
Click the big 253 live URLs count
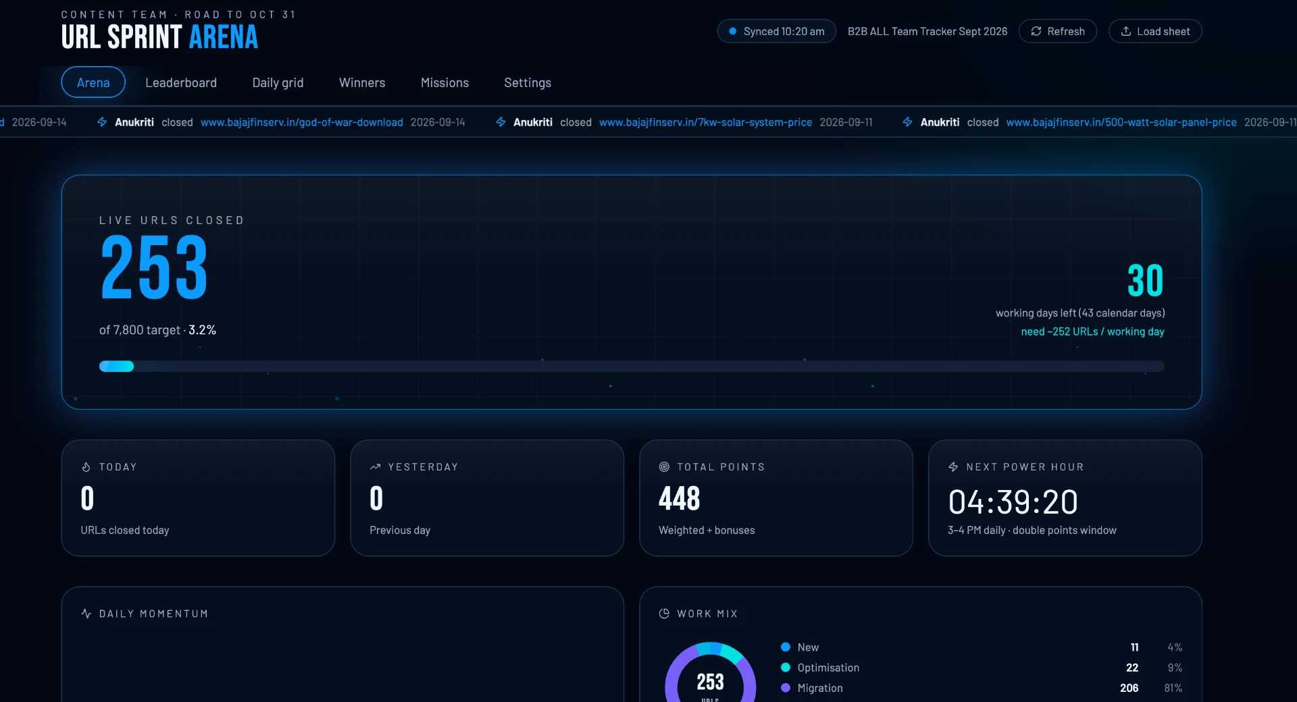pyautogui.click(x=154, y=267)
